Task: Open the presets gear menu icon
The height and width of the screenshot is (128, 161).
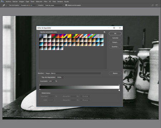Action: (x=104, y=32)
